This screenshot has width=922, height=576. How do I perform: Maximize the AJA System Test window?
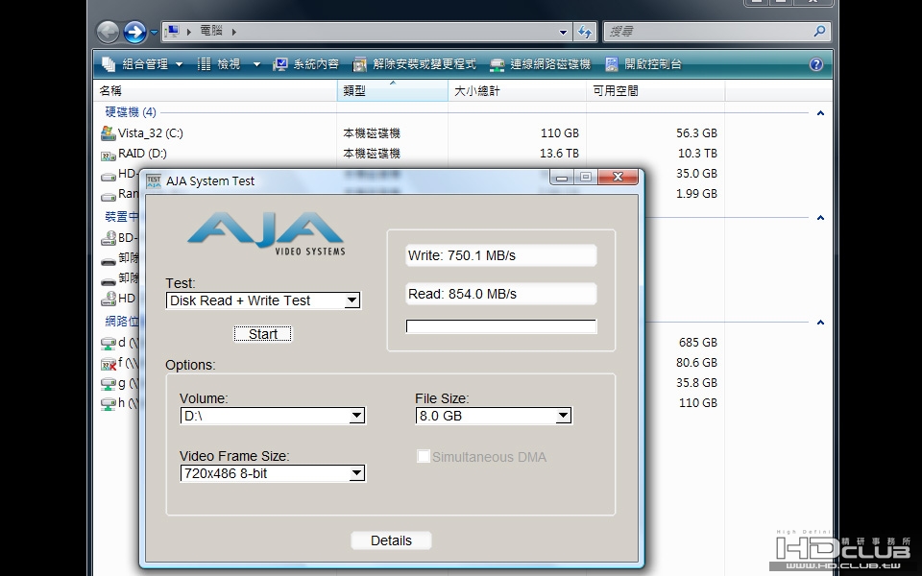coord(586,177)
